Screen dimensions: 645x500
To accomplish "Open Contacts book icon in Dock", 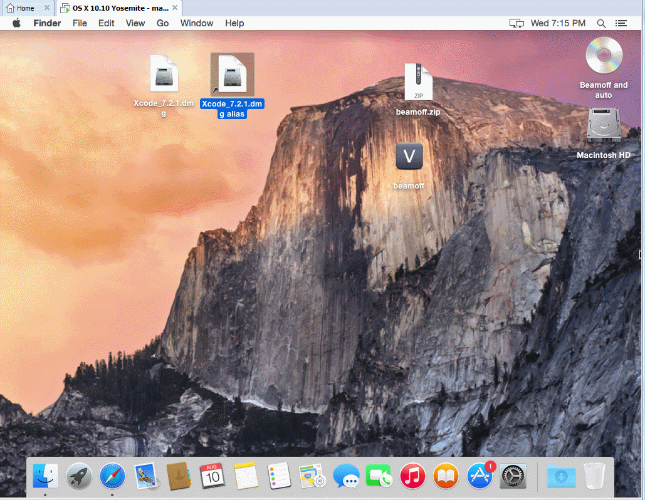I will tap(179, 476).
